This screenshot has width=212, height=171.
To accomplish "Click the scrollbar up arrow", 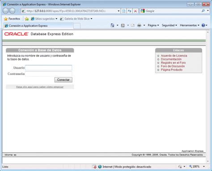I will pos(208,32).
